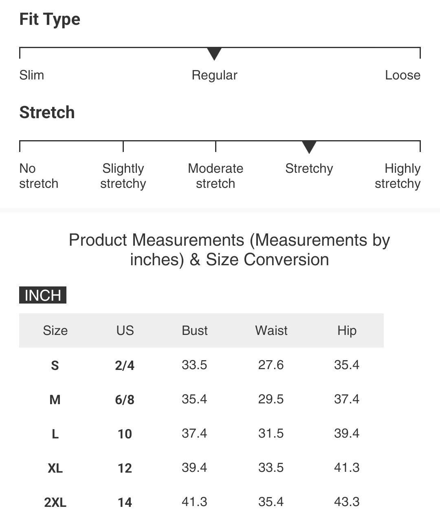
Task: Click the Size column header
Action: tap(55, 330)
